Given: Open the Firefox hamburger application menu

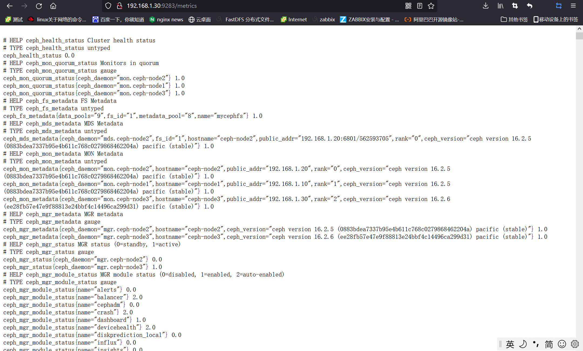Looking at the screenshot, I should (x=573, y=6).
